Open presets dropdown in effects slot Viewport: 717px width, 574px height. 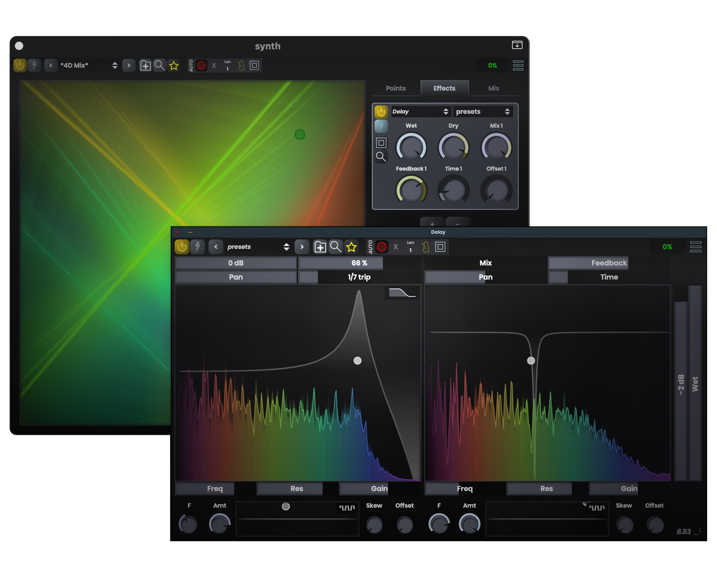point(483,112)
